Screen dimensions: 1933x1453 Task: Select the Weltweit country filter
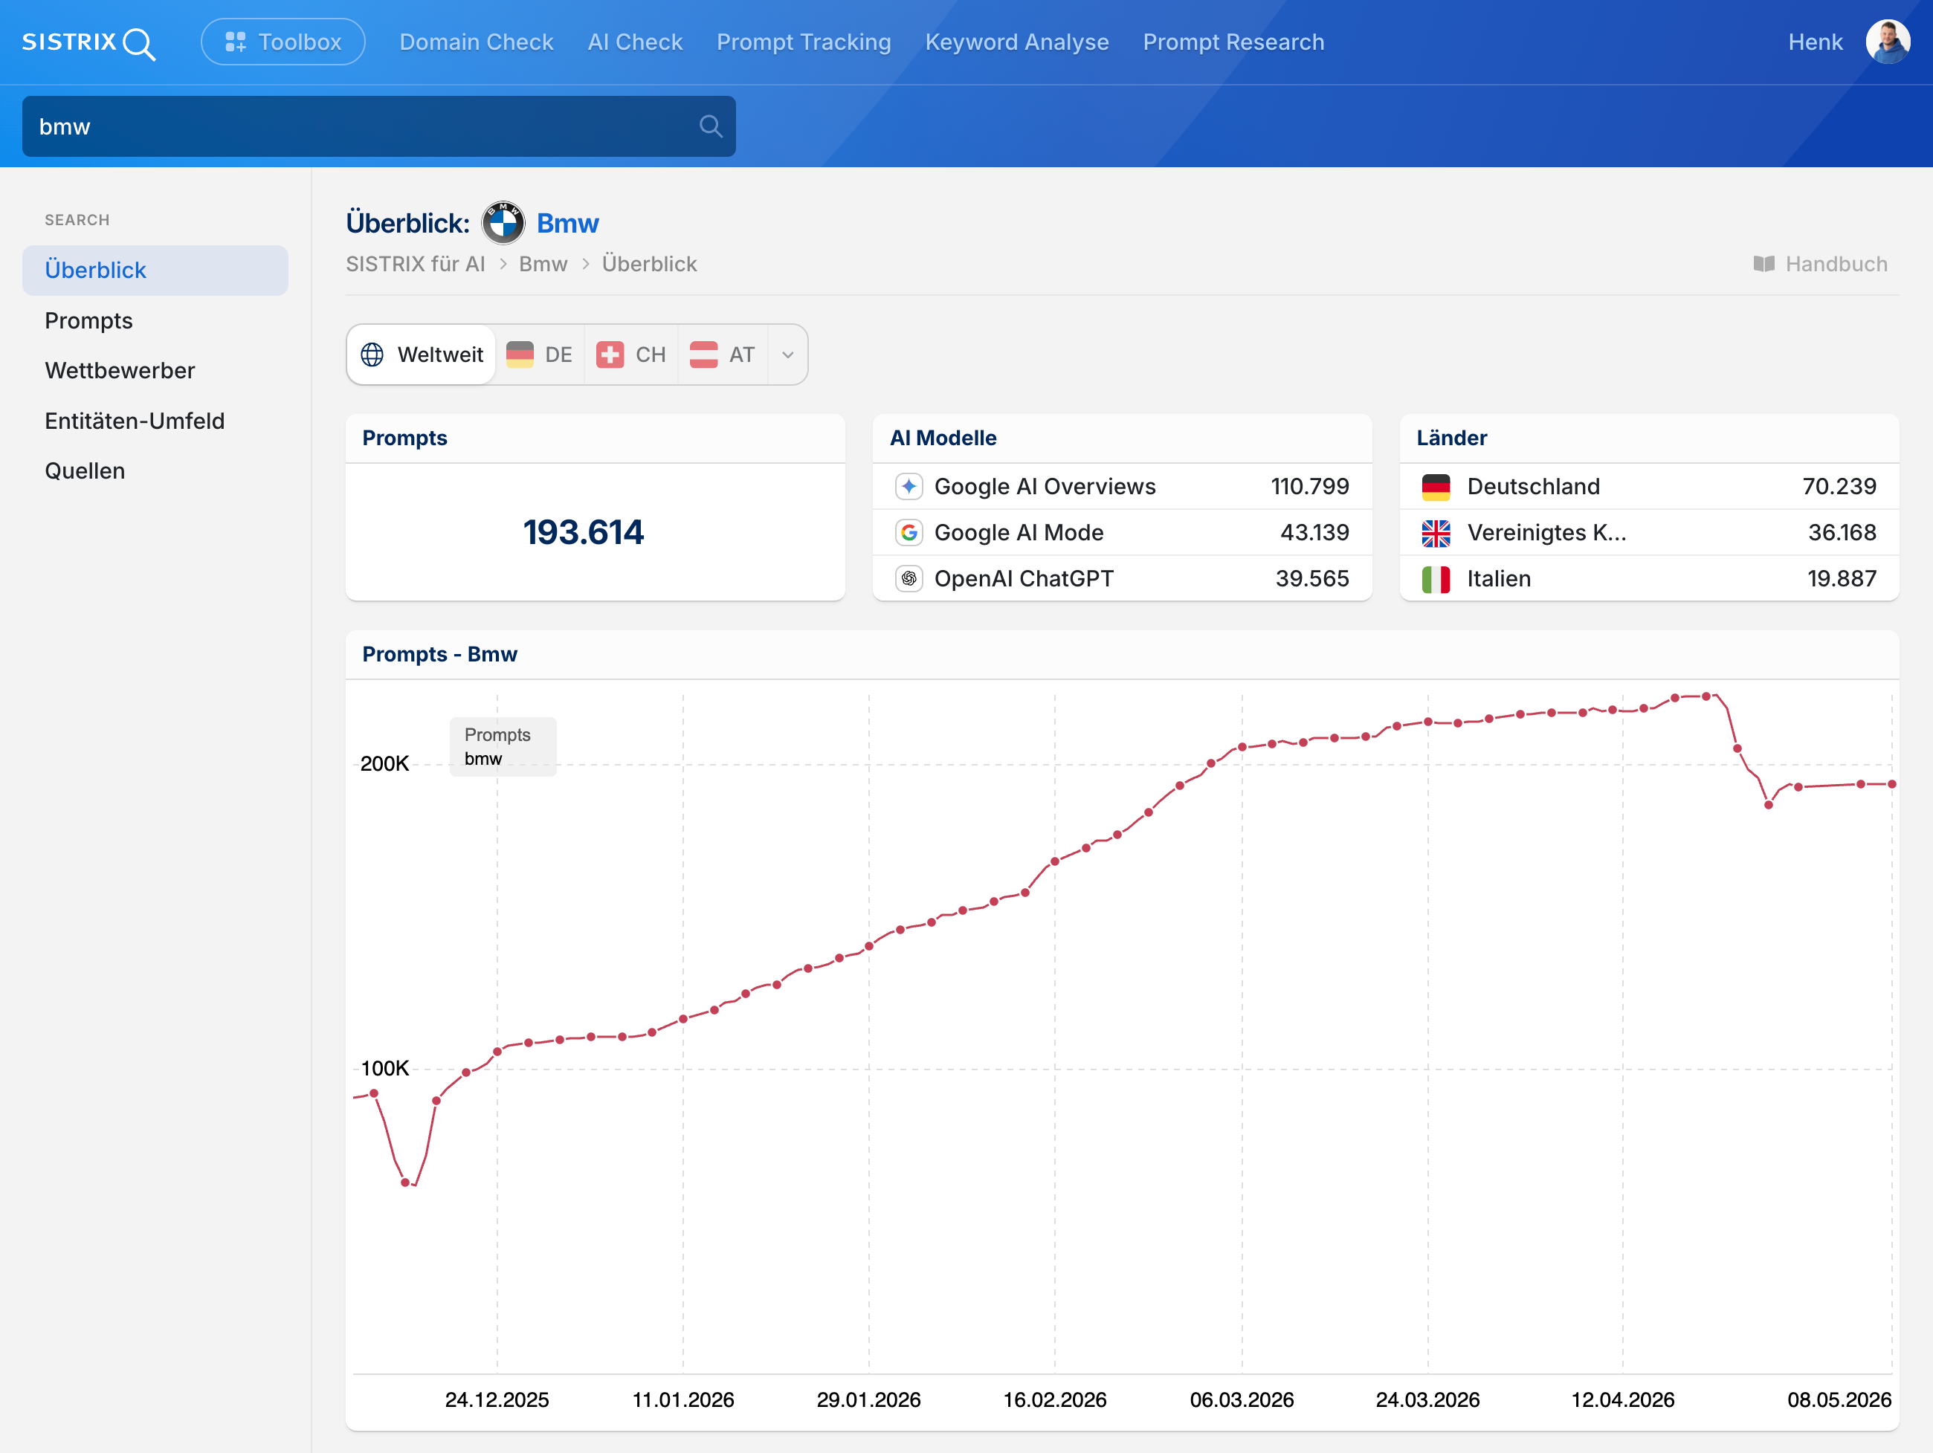tap(422, 355)
